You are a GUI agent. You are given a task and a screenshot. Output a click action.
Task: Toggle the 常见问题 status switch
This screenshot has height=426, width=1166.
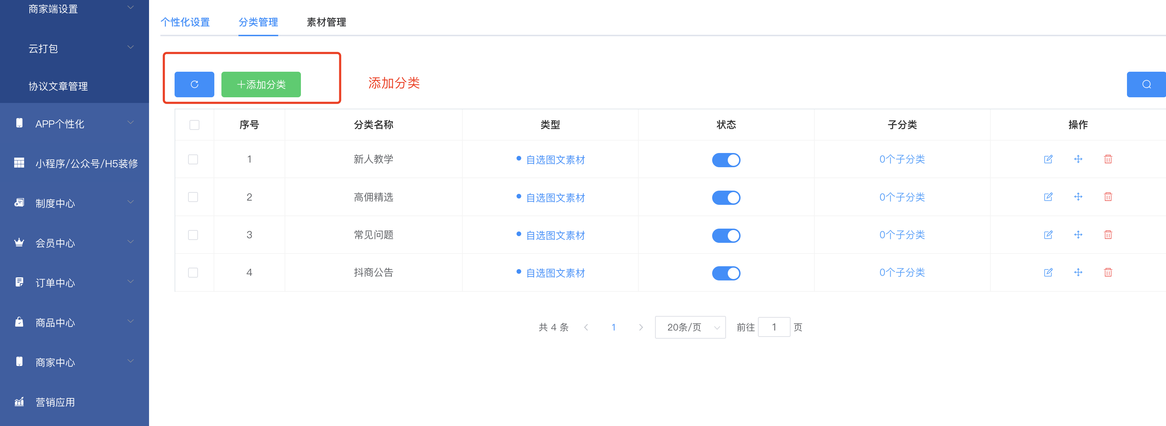pos(726,235)
